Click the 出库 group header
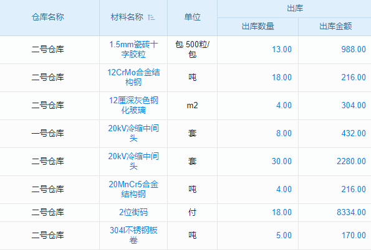 pos(295,9)
